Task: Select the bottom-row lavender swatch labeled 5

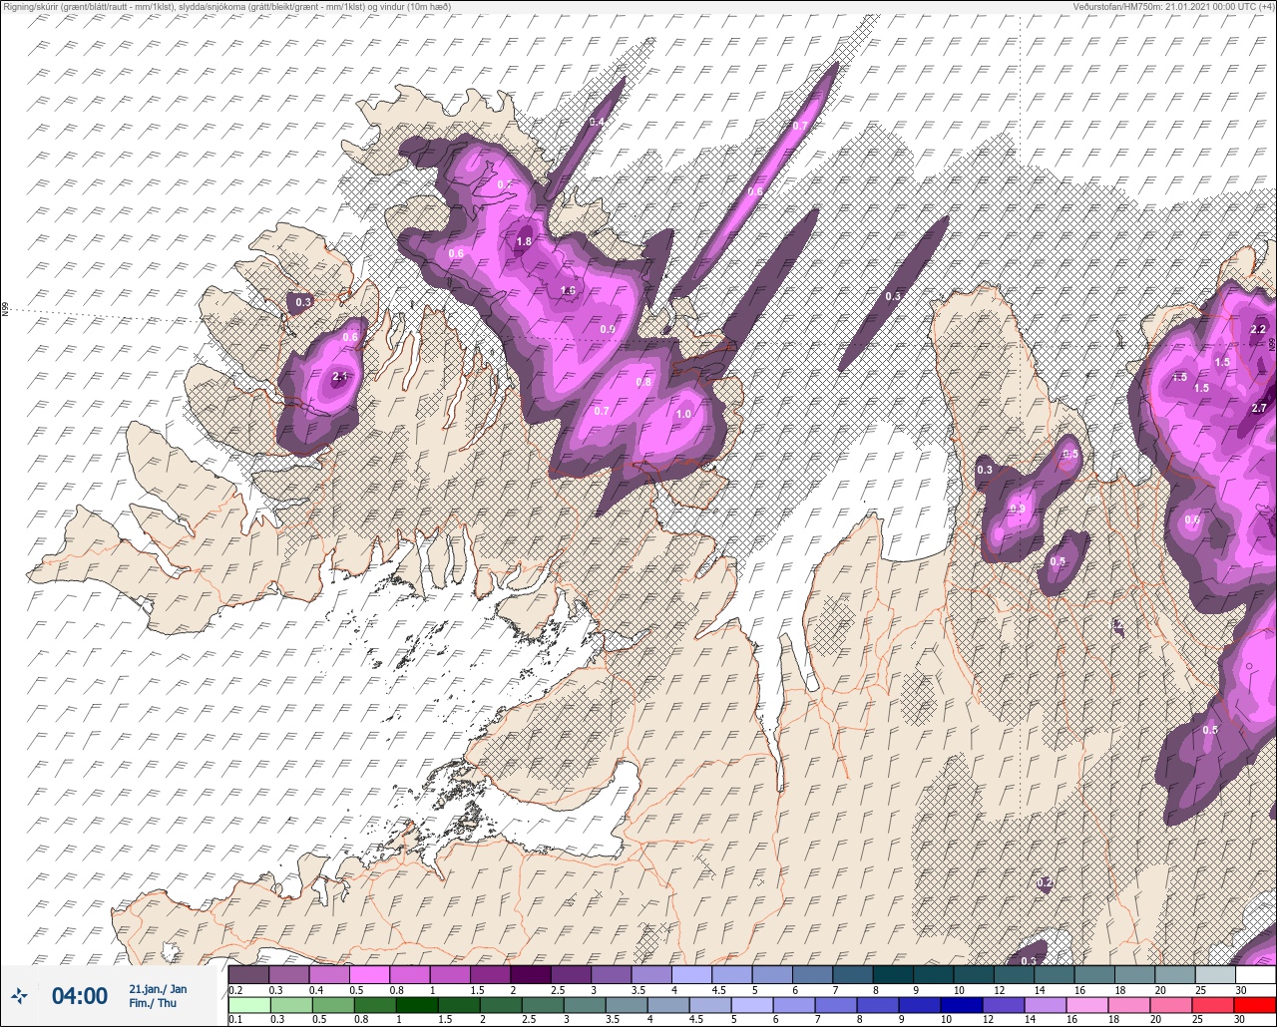Action: coord(751,1004)
